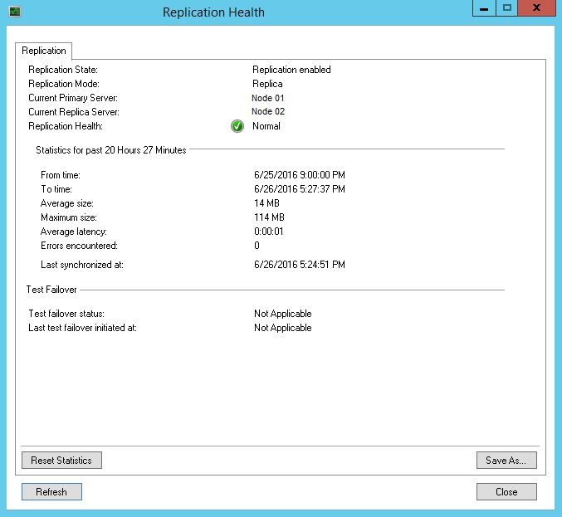Click the 'Last synchronized at:' label
Viewport: 562px width, 517px height.
coord(81,265)
